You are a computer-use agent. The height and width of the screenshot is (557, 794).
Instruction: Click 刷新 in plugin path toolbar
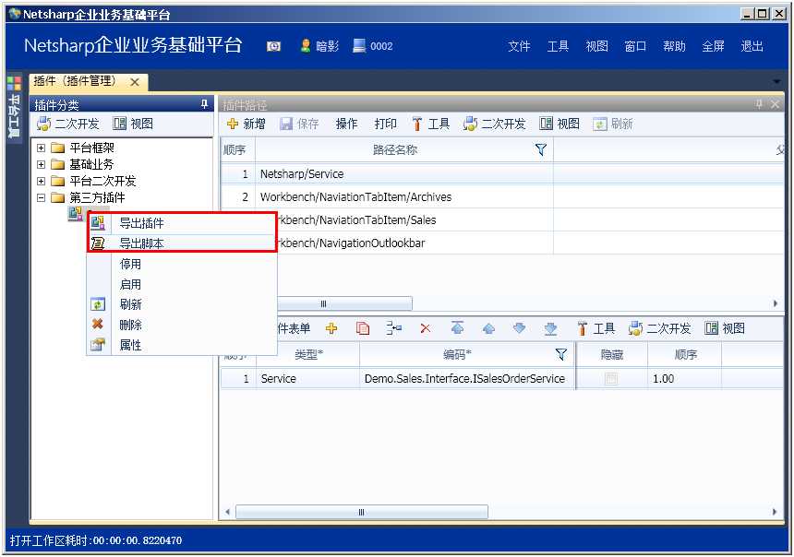[613, 124]
